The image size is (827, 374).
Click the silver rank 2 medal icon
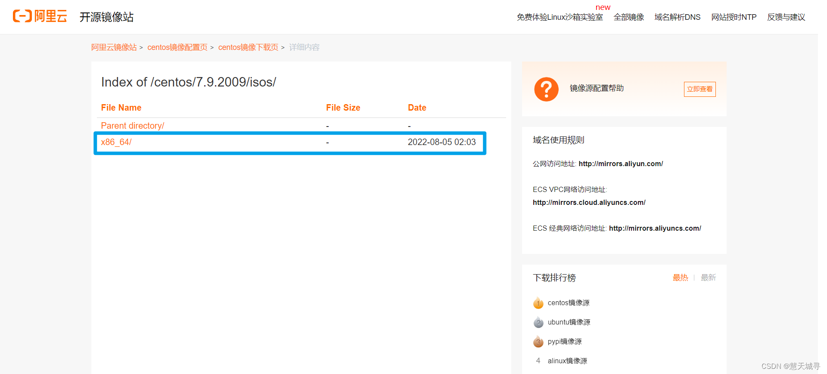(x=538, y=322)
